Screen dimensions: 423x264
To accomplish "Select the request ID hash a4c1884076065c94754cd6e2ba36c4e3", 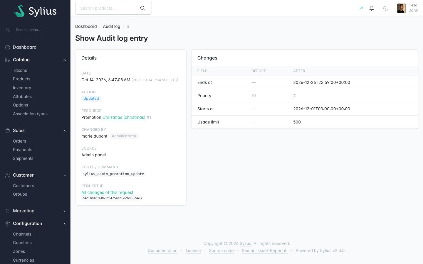I will pyautogui.click(x=112, y=198).
